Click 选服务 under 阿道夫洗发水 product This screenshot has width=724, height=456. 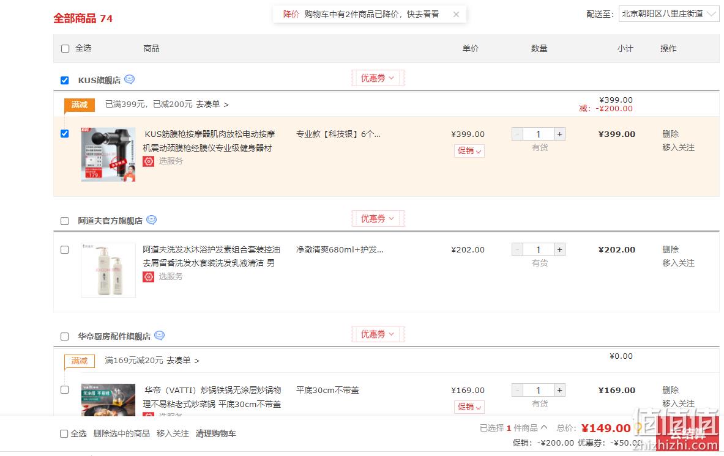[171, 277]
